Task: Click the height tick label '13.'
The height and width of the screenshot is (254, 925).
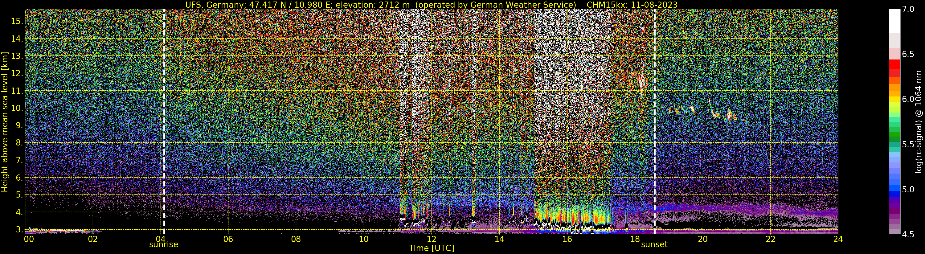Action: pos(17,56)
